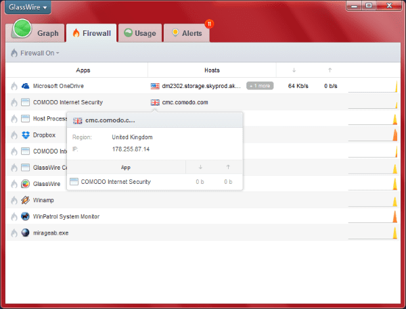Image resolution: width=406 pixels, height=309 pixels.
Task: Click the cmc.comodo.com host entry
Action: tap(185, 103)
